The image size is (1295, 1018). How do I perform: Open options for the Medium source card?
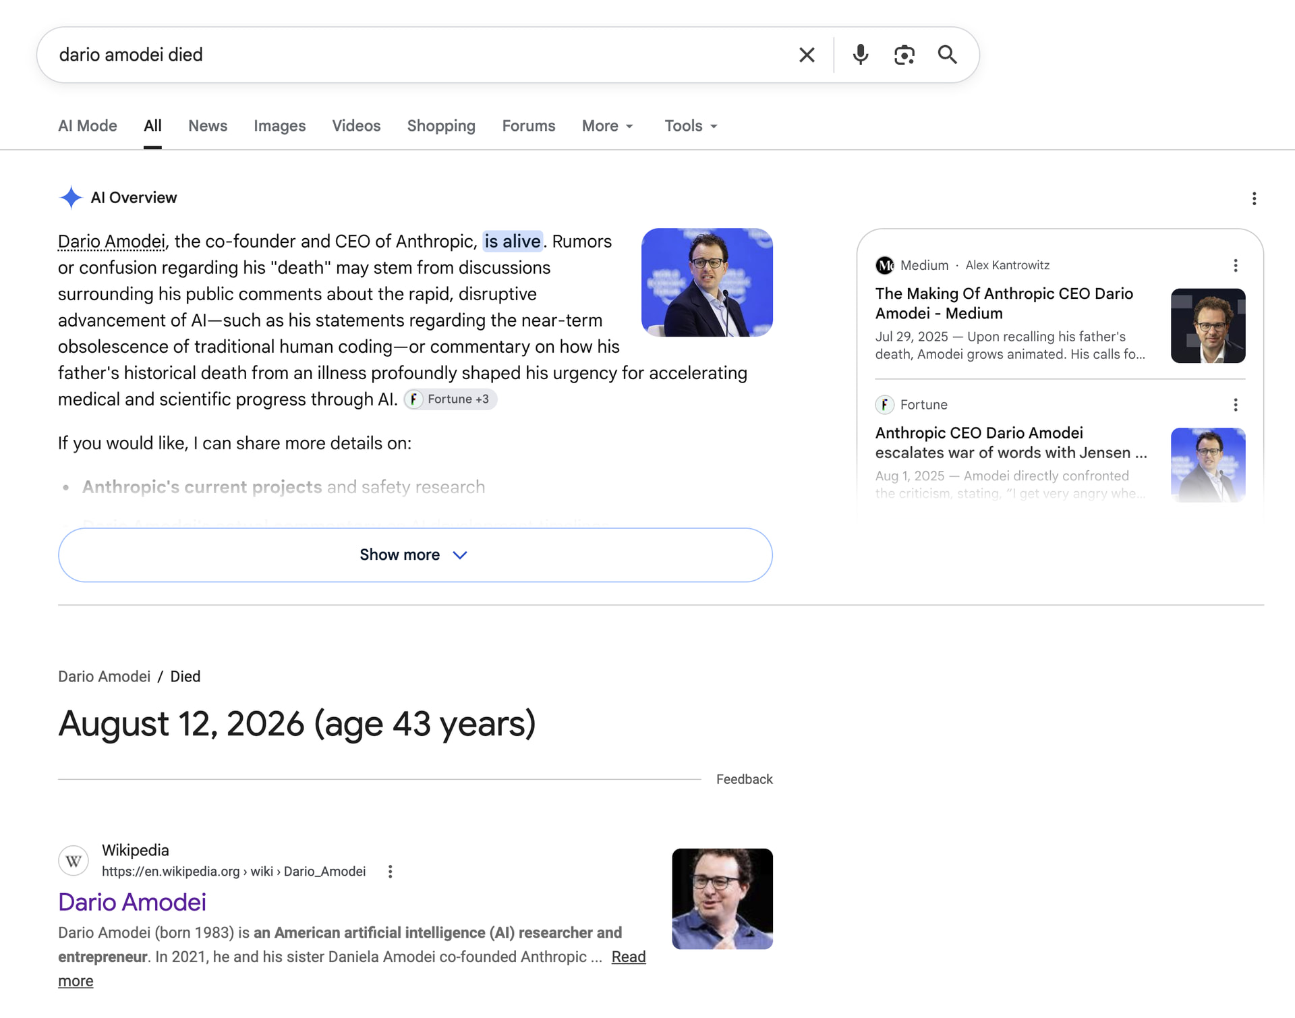(1235, 266)
